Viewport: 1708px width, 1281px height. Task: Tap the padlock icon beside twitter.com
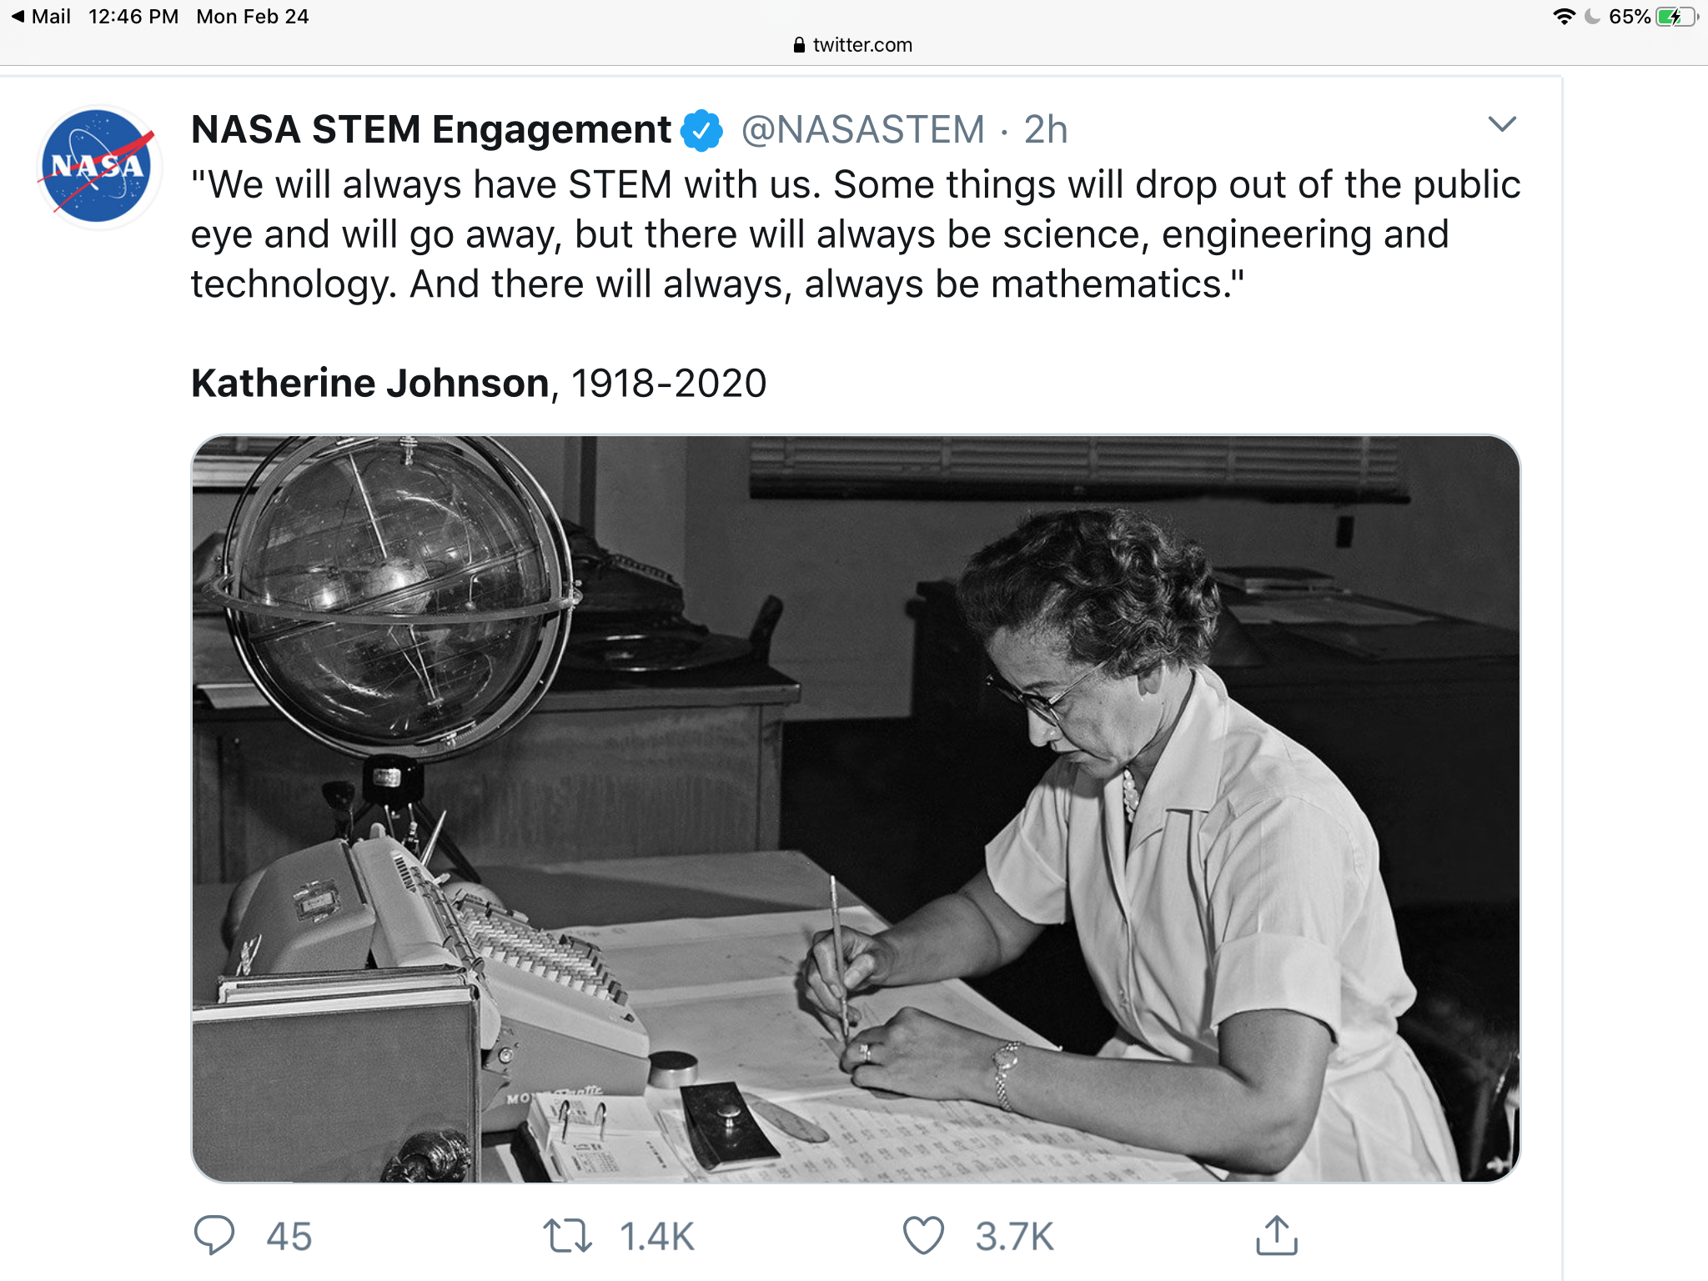point(799,45)
